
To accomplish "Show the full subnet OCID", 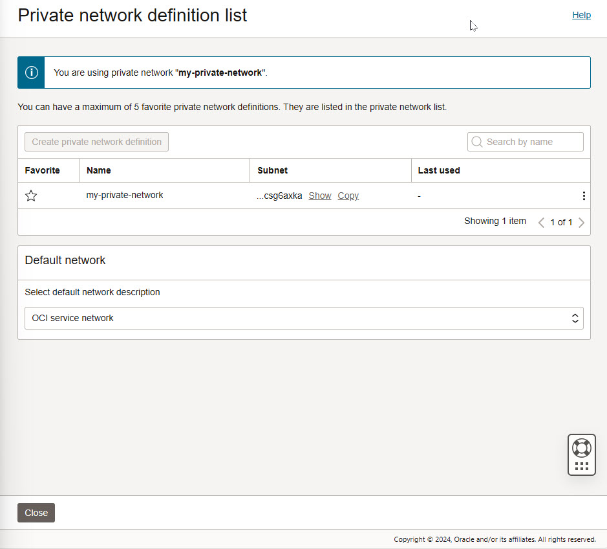I will (320, 196).
